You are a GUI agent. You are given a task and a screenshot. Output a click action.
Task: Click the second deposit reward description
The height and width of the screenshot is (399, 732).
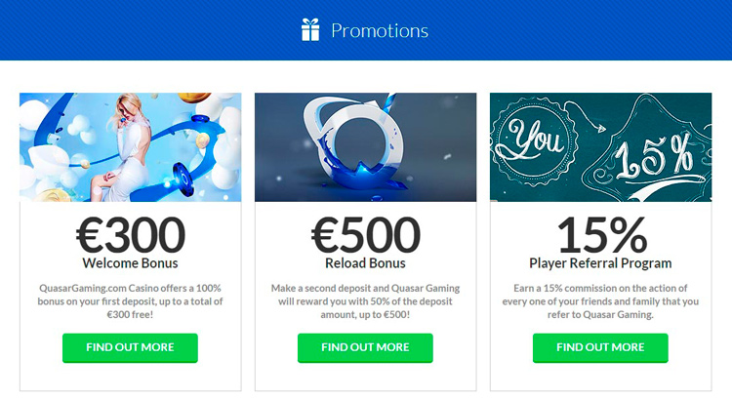pyautogui.click(x=366, y=301)
